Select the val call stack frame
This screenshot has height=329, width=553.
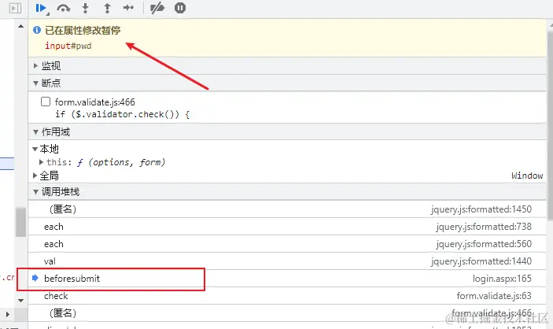(x=287, y=261)
